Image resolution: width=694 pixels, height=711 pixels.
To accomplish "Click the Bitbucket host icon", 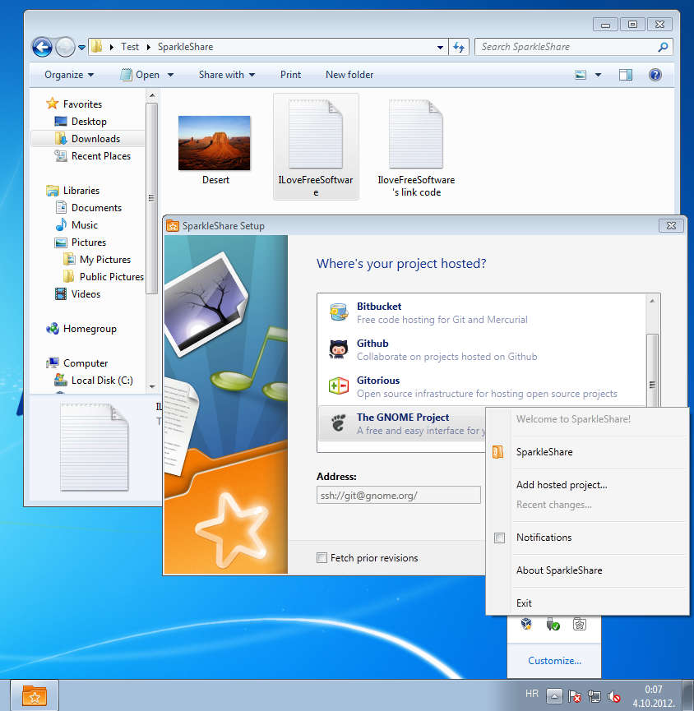I will pos(338,312).
